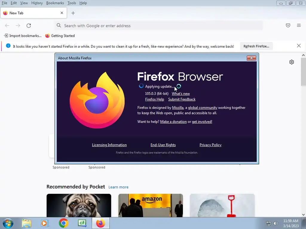Image resolution: width=306 pixels, height=229 pixels.
Task: Open the Edit menu
Action: click(14, 3)
